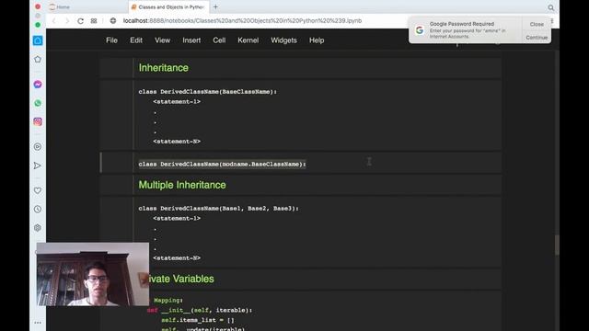Screen dimensions: 589x331
Task: Open the Cell menu
Action: pos(219,40)
